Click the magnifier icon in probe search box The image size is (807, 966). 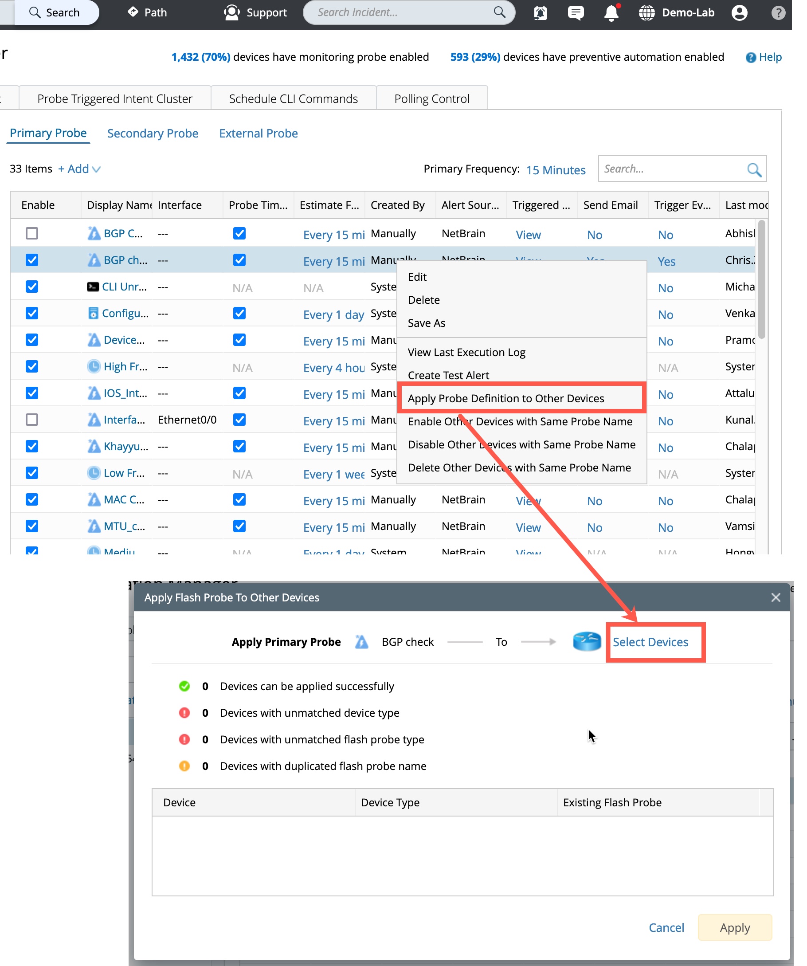coord(753,170)
